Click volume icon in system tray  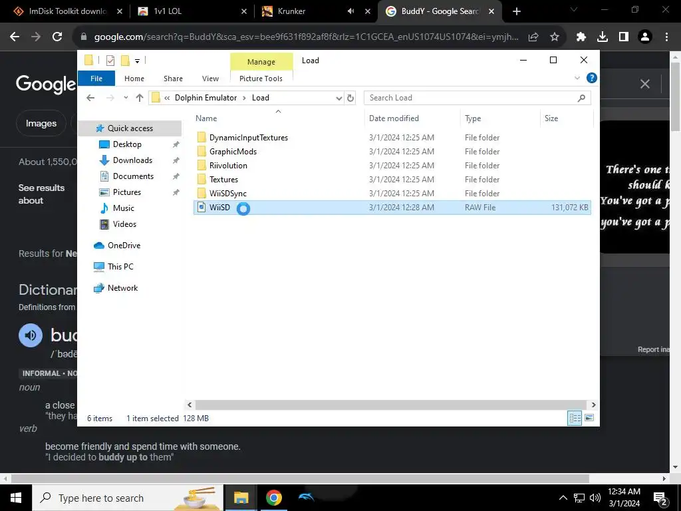click(x=595, y=498)
